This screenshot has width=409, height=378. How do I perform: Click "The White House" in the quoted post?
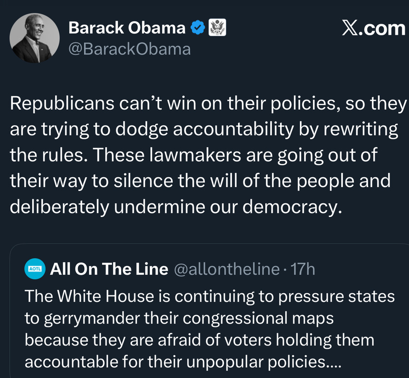pyautogui.click(x=90, y=296)
